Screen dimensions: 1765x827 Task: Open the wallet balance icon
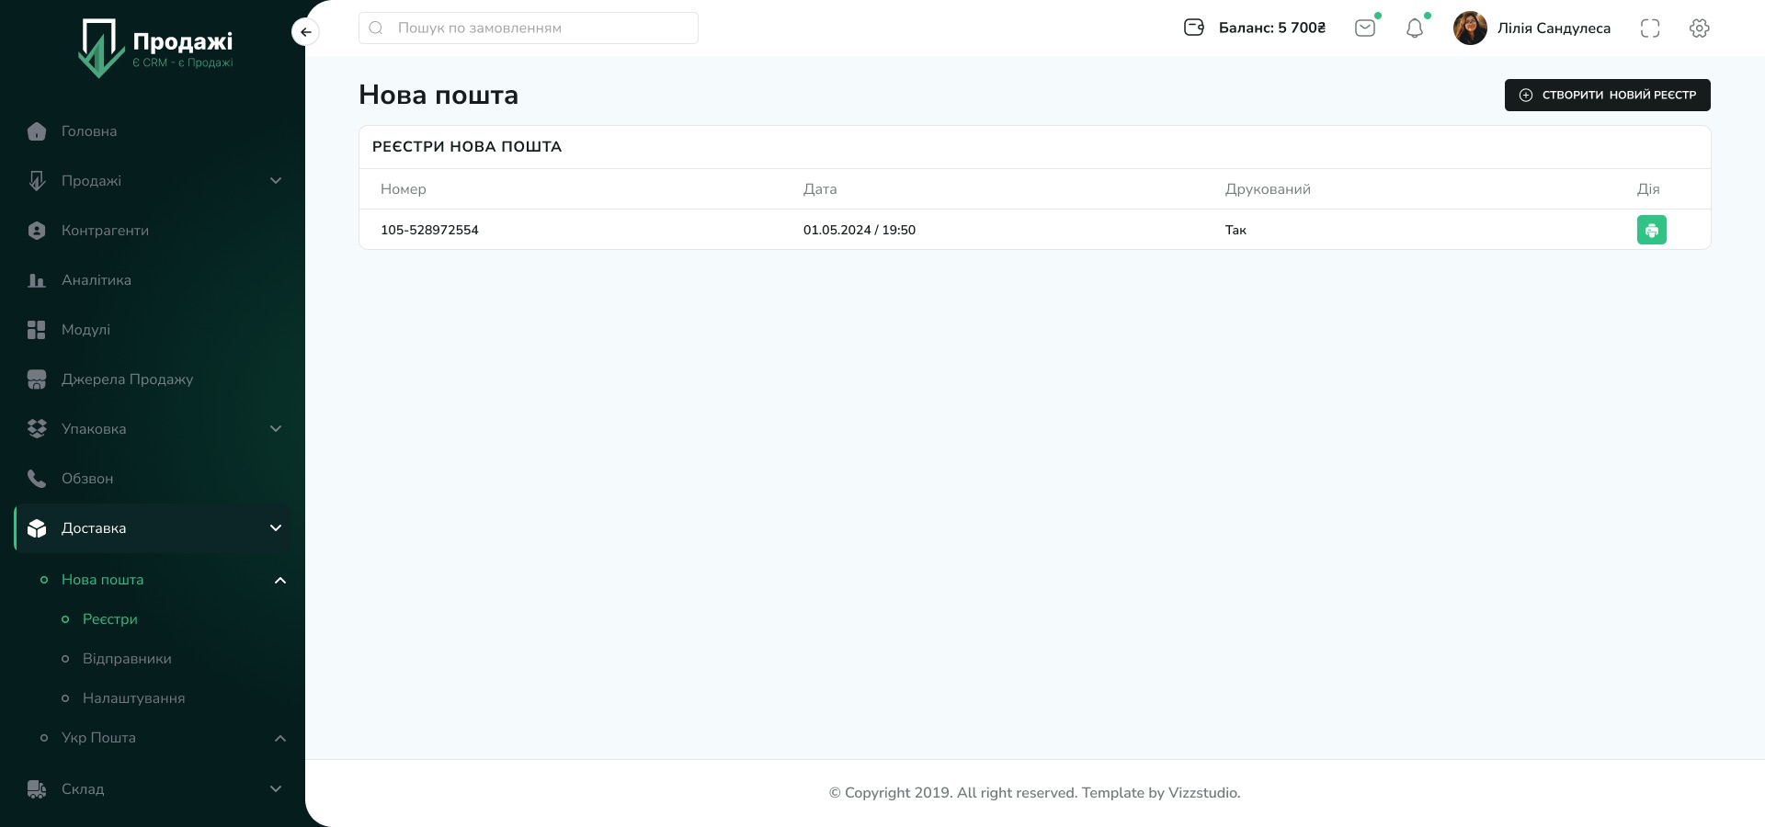tap(1194, 28)
